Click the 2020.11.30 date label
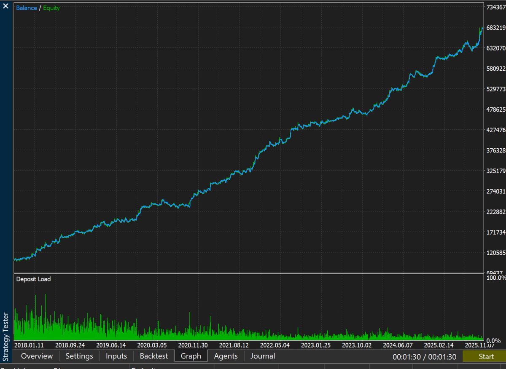This screenshot has height=369, width=506. coord(193,345)
